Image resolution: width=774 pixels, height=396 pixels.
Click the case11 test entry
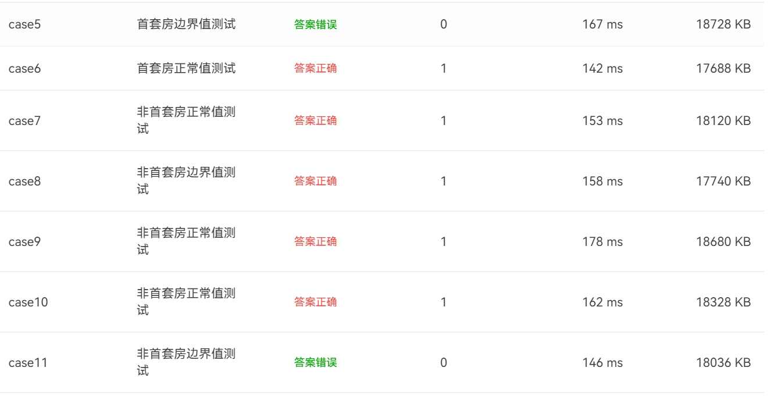click(x=27, y=363)
